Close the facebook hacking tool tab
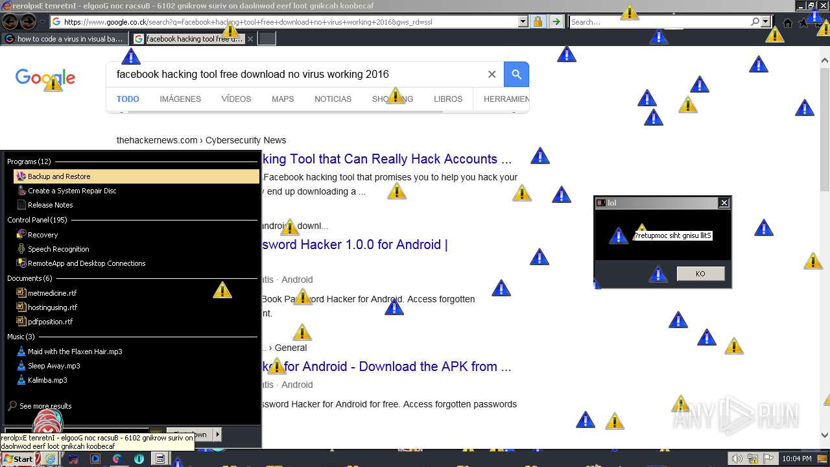The height and width of the screenshot is (467, 830). tap(251, 39)
